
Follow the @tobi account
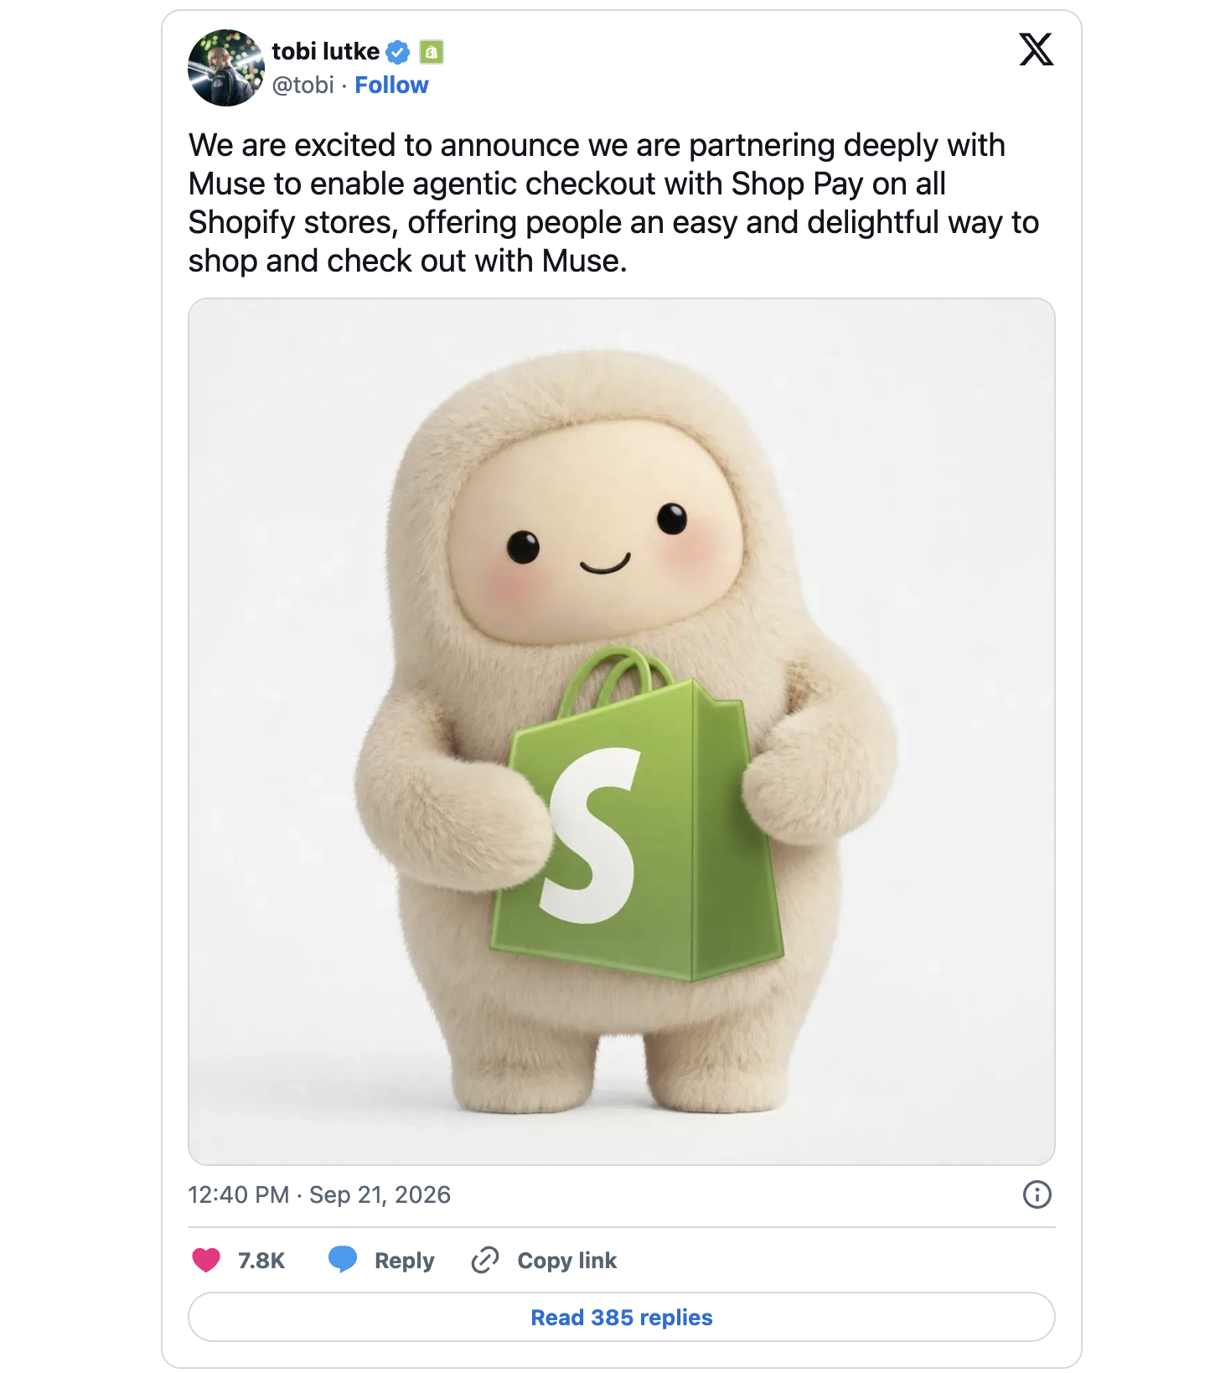(x=391, y=85)
